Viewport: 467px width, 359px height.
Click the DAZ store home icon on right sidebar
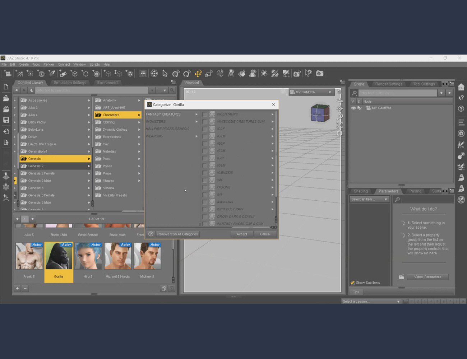pyautogui.click(x=461, y=87)
